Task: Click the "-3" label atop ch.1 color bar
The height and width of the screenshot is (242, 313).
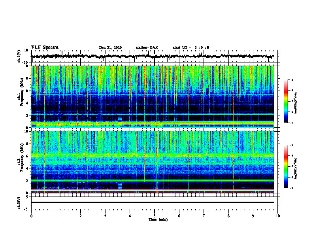Action: coord(291,80)
